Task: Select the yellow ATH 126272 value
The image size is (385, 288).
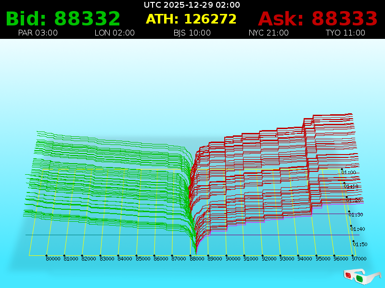Action: click(191, 19)
